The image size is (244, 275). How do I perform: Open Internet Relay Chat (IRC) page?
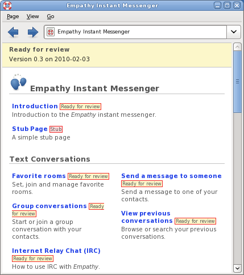[x=56, y=251]
